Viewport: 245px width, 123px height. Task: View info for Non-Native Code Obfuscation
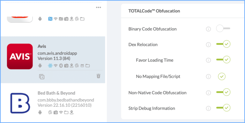(x=208, y=93)
